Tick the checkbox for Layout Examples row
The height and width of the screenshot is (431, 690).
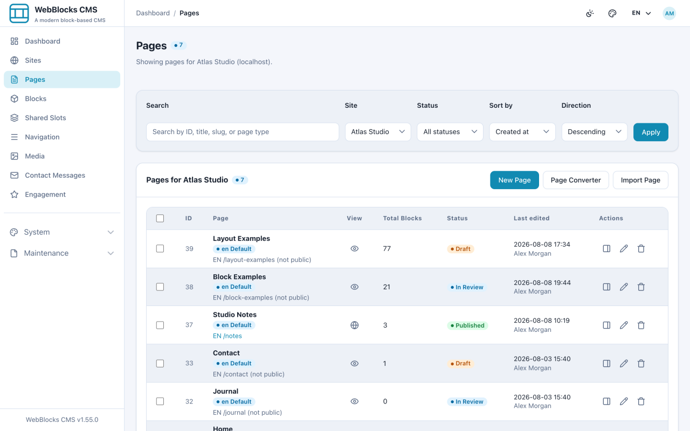click(160, 249)
